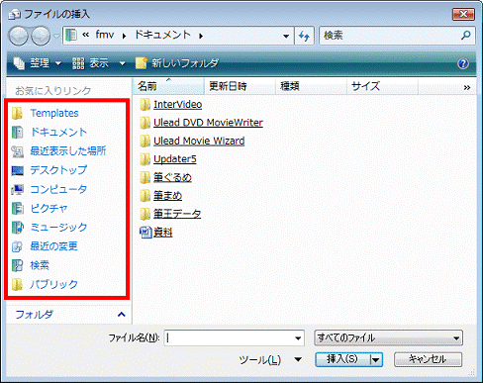Click the search magnifier icon
Viewport: 483px width, 383px height.
coord(466,35)
